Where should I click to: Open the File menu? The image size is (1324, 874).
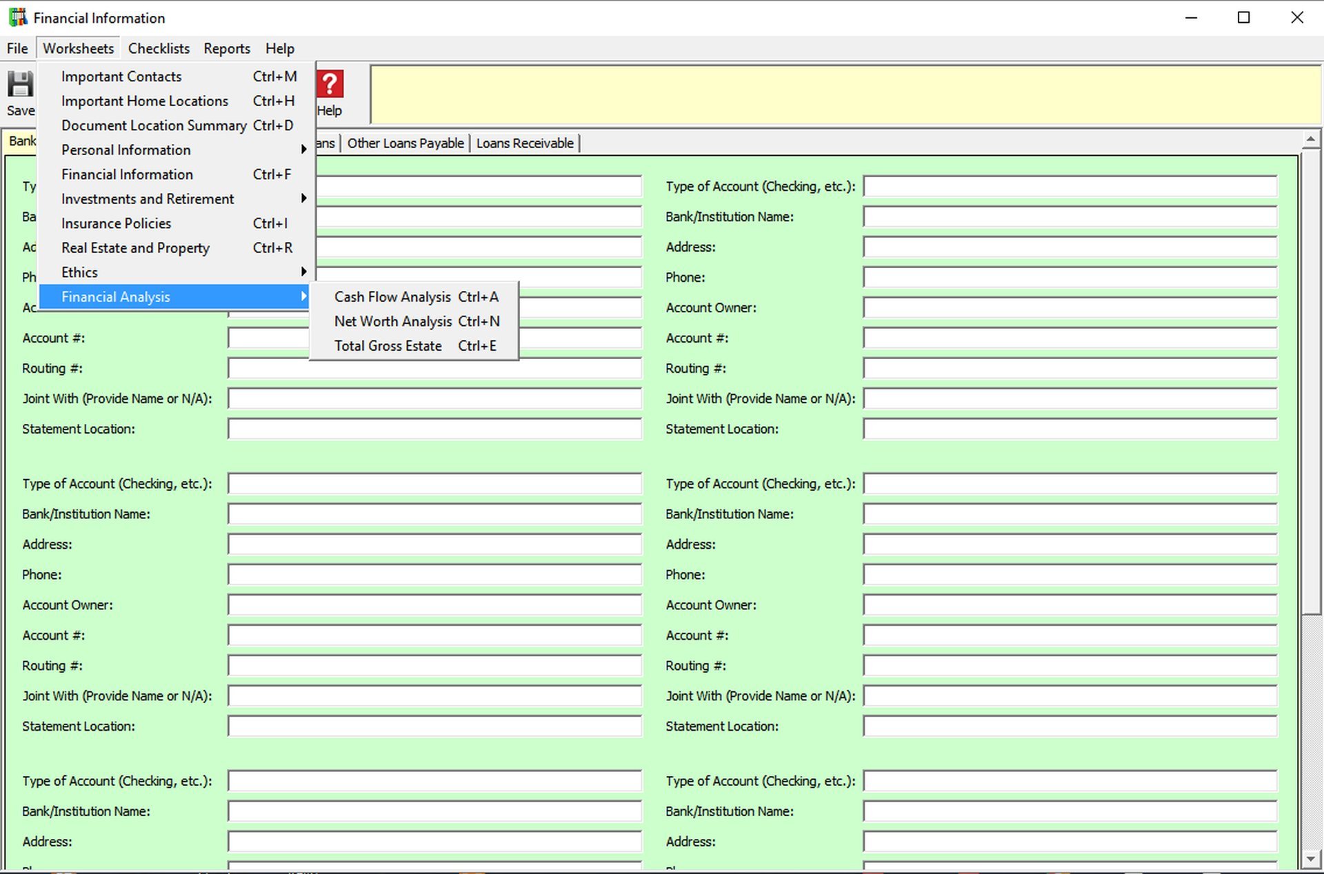[17, 48]
